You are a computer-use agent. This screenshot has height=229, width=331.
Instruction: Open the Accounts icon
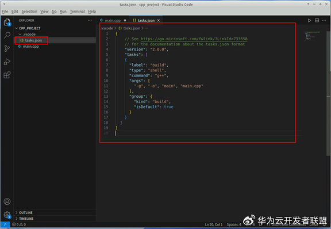coord(7,201)
